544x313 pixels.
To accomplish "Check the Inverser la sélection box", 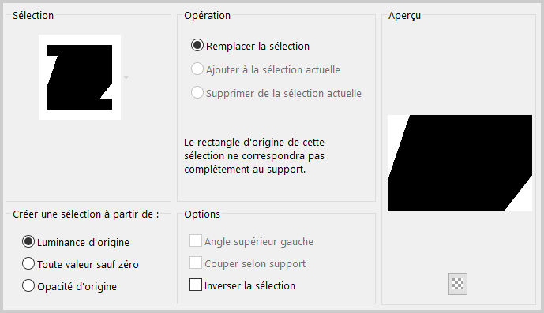I will coord(196,285).
